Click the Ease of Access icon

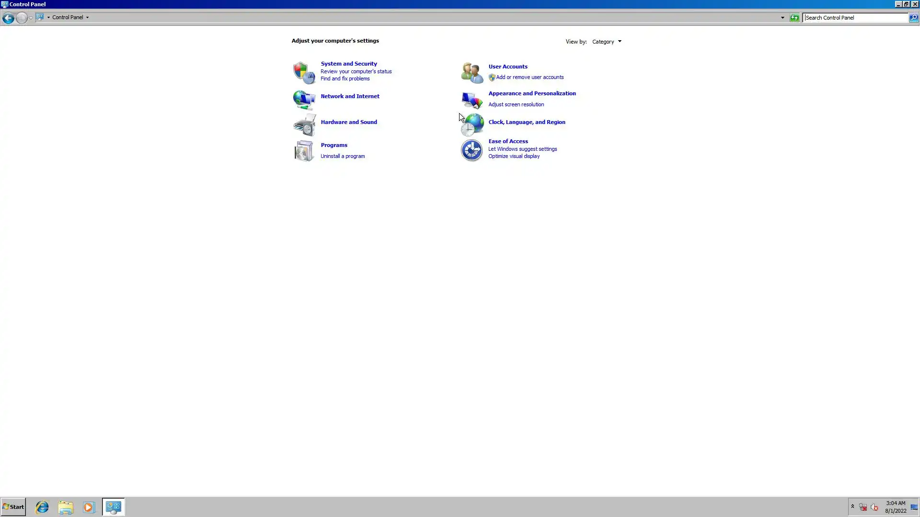pos(471,151)
